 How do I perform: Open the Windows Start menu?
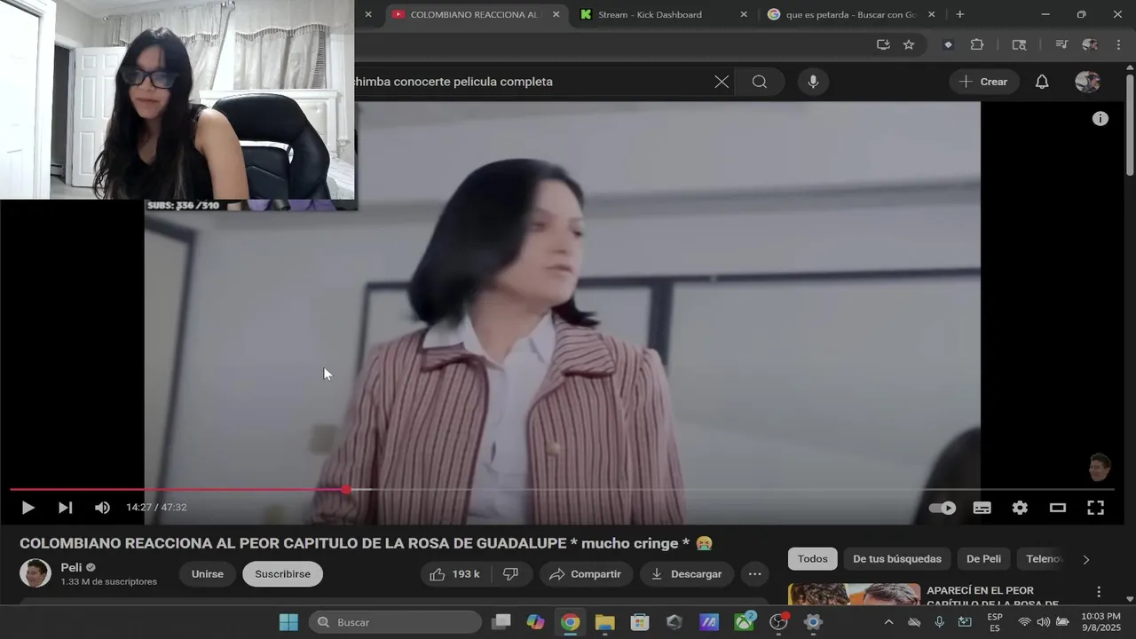click(288, 622)
